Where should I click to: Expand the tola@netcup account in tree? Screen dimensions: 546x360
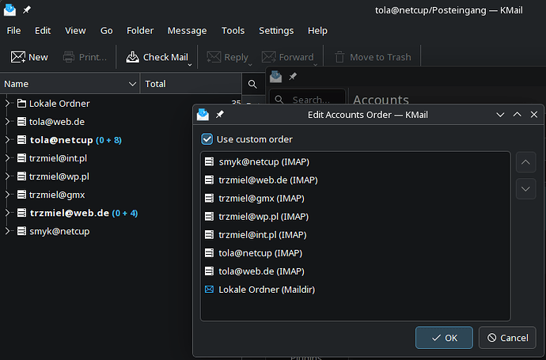point(7,140)
